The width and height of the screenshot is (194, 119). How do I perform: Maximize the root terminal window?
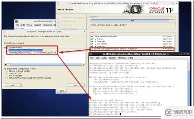click(184, 54)
